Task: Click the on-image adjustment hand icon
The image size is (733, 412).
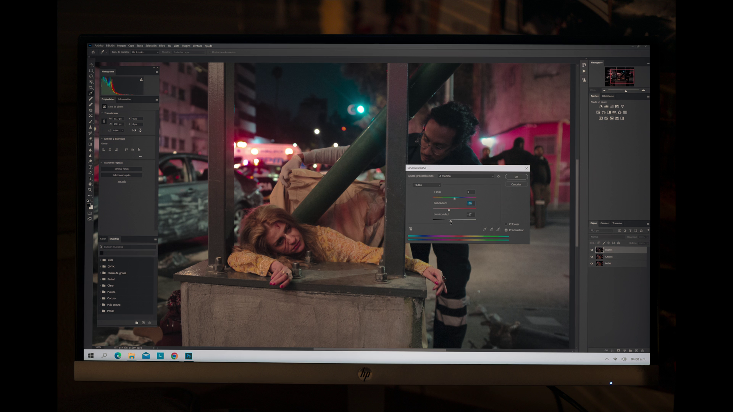Action: point(411,229)
